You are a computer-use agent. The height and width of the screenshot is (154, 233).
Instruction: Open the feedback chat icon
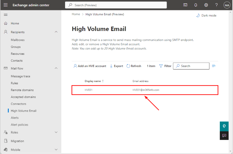pyautogui.click(x=224, y=136)
